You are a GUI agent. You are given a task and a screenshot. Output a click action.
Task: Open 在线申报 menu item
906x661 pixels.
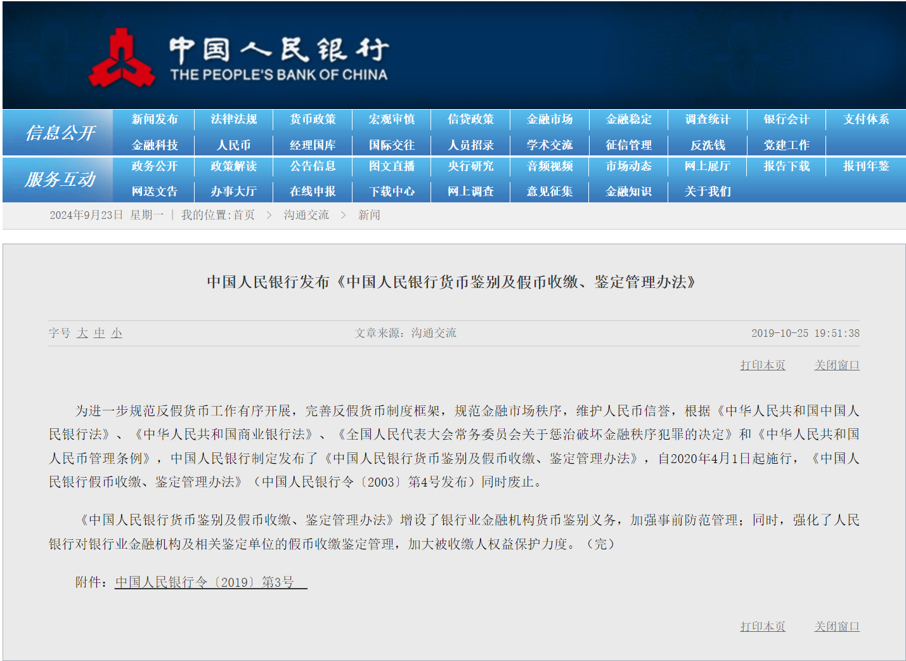point(313,192)
